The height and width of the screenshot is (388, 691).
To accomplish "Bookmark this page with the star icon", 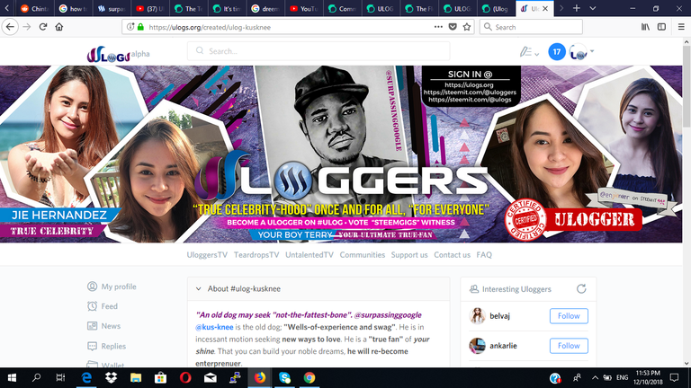I will click(x=467, y=27).
